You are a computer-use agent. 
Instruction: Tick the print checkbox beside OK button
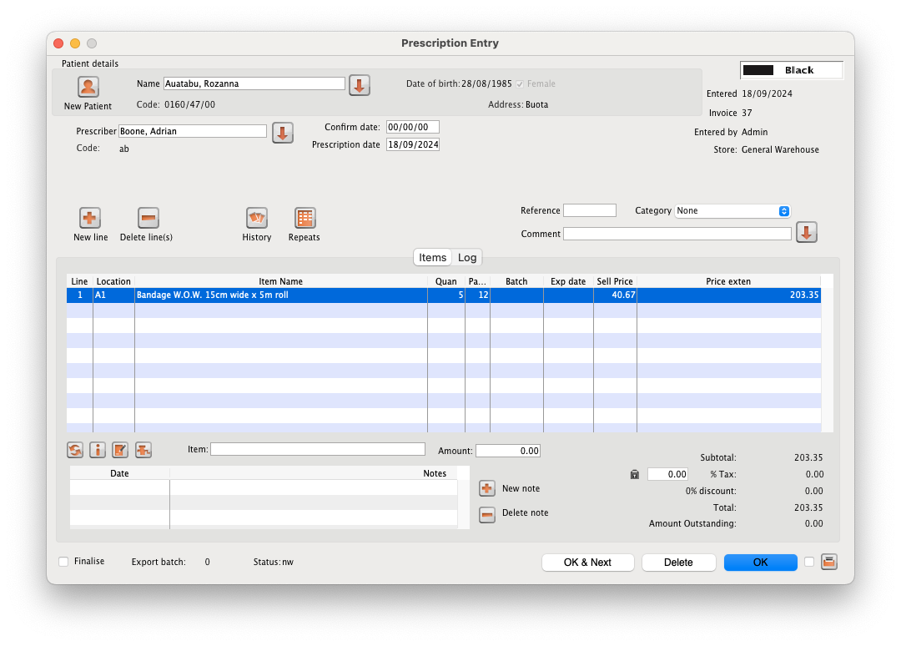coord(808,563)
